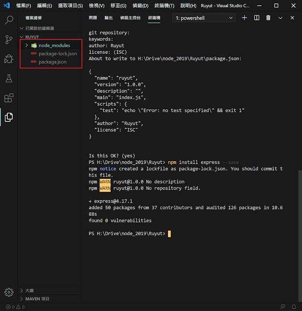Open notifications bell icon
302x311 pixels.
pos(294,307)
